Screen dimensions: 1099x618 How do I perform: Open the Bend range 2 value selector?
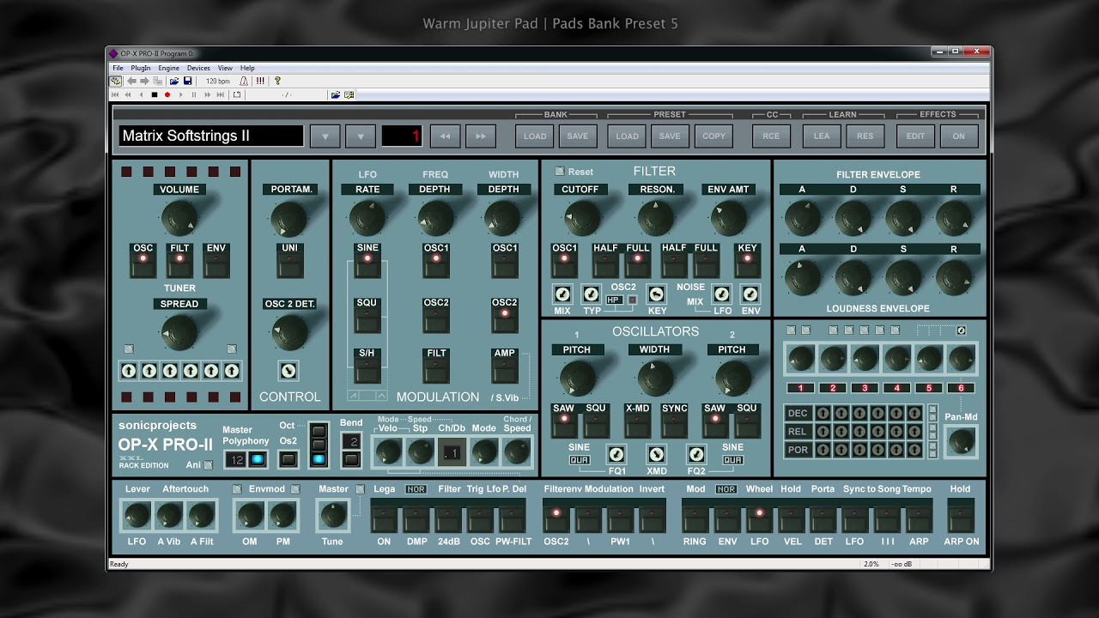[x=351, y=441]
